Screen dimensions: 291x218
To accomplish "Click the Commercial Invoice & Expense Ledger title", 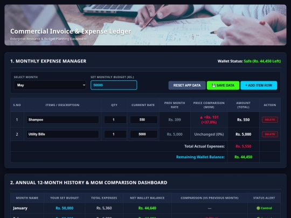I will [x=71, y=31].
